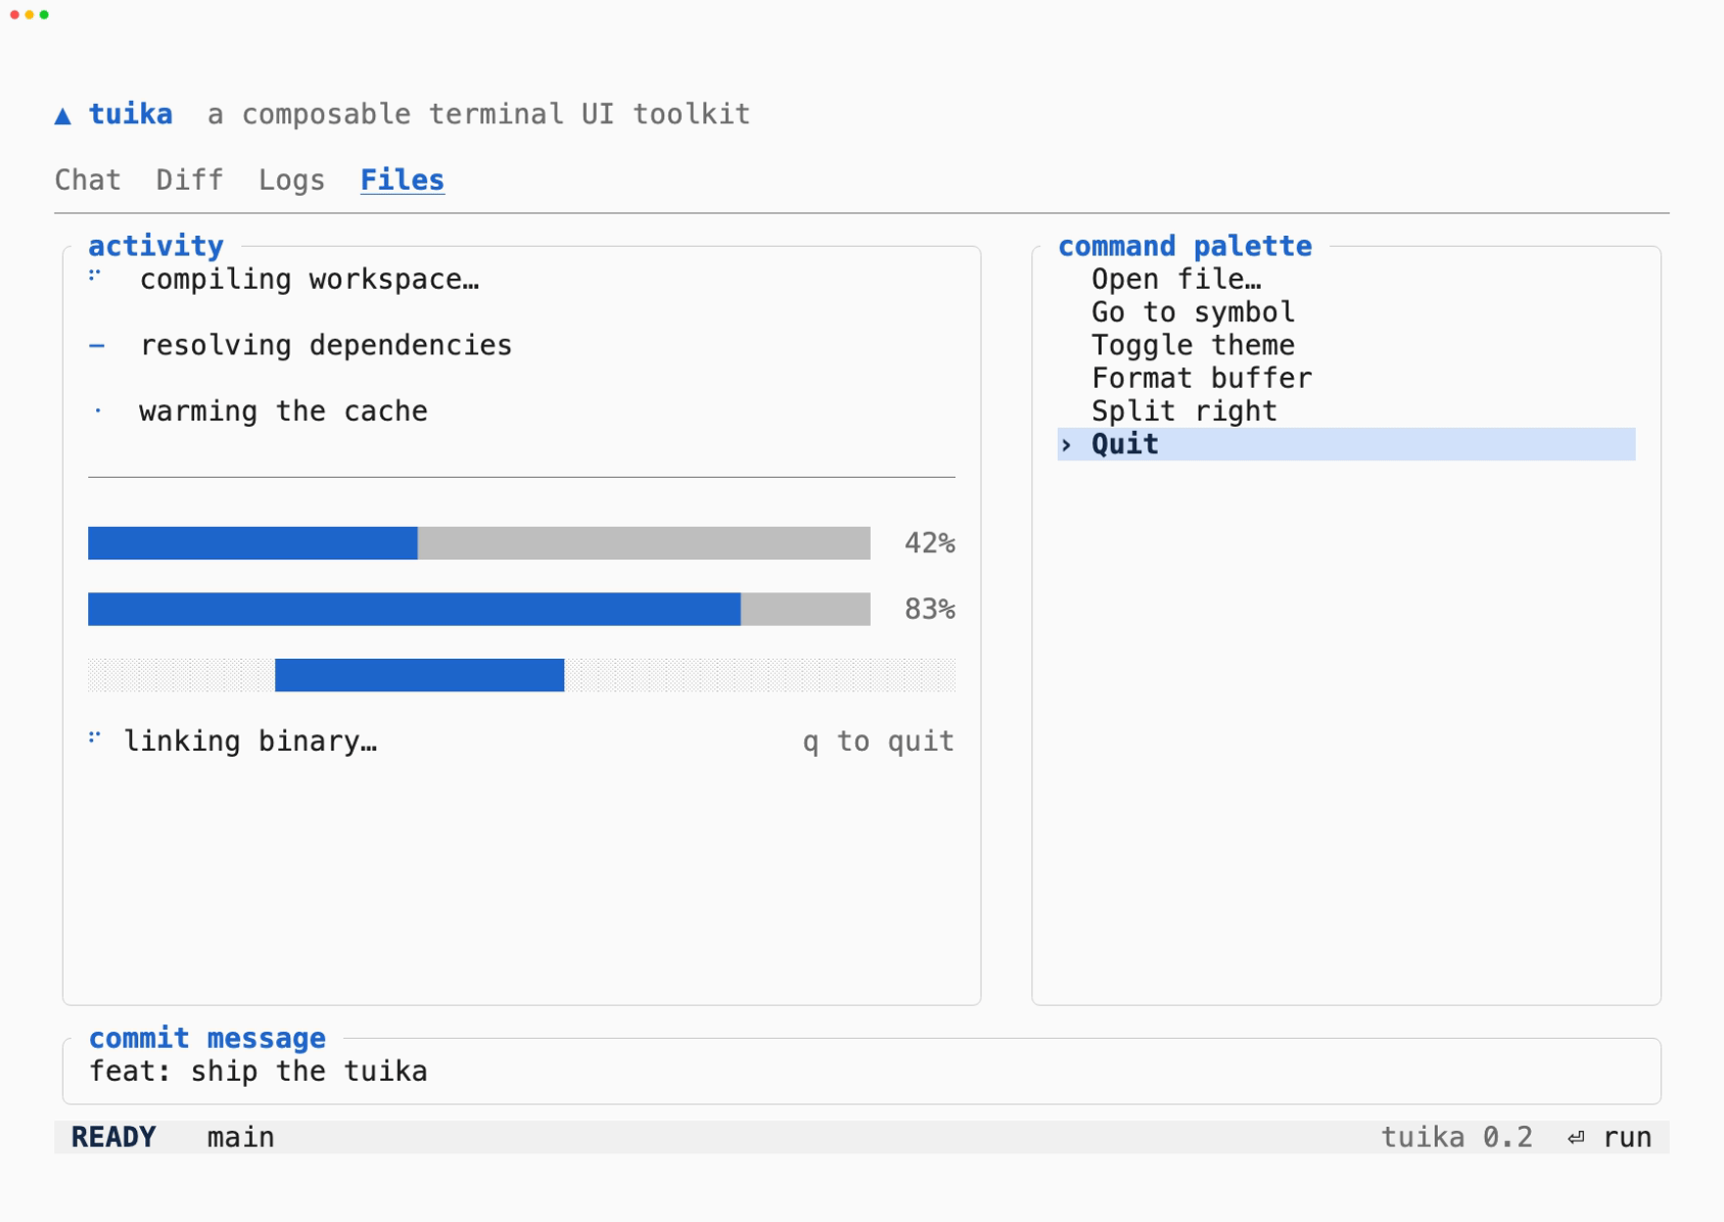Click the run label in the status bar
The image size is (1724, 1222).
pyautogui.click(x=1628, y=1137)
